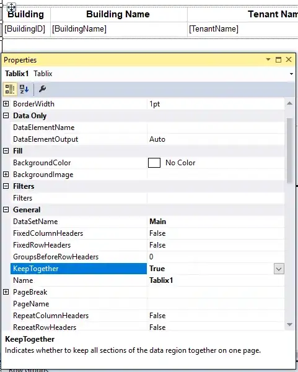
Task: Collapse the Fill category
Action: [6, 151]
